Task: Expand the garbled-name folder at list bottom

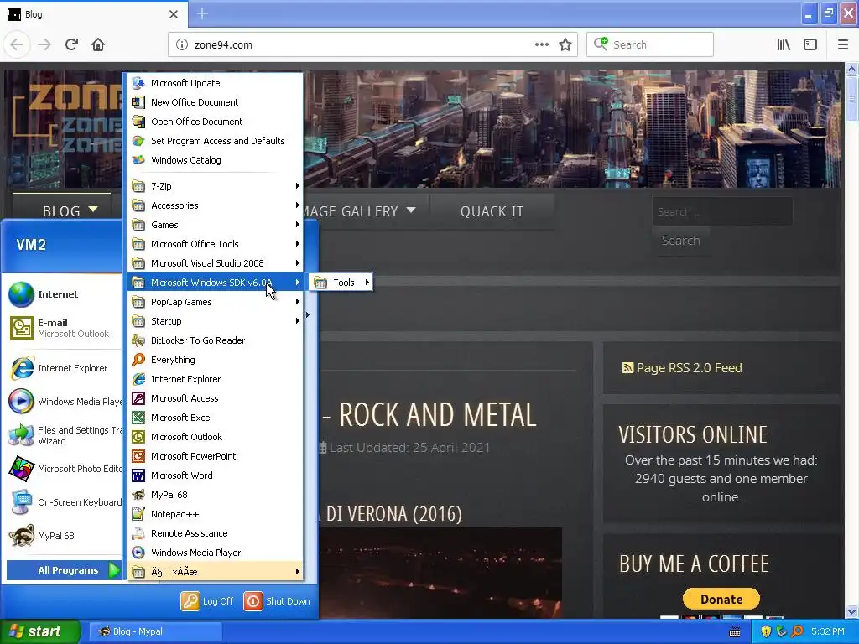Action: click(x=215, y=572)
